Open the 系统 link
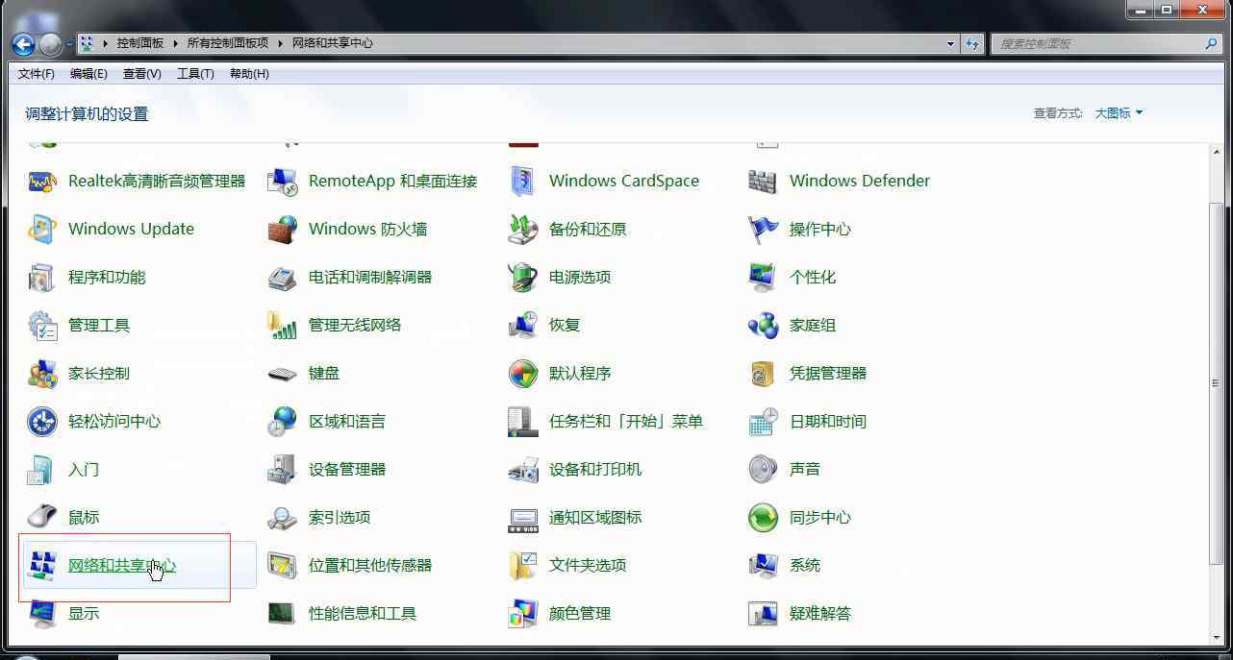Screen dimensions: 1233x660 coord(805,566)
